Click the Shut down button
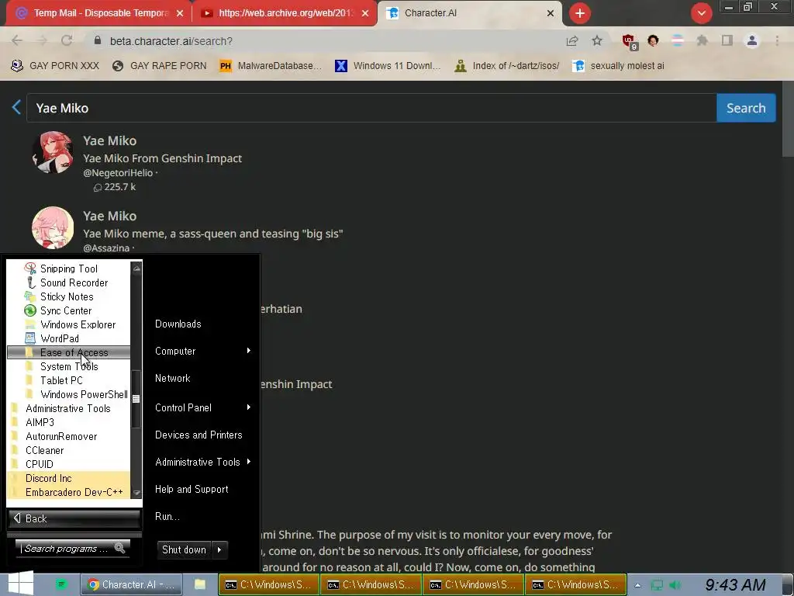The image size is (794, 596). point(184,550)
